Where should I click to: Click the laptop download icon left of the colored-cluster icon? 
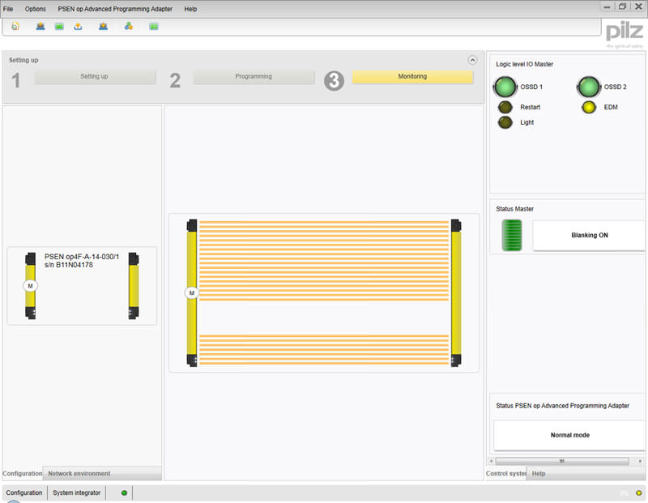point(104,27)
